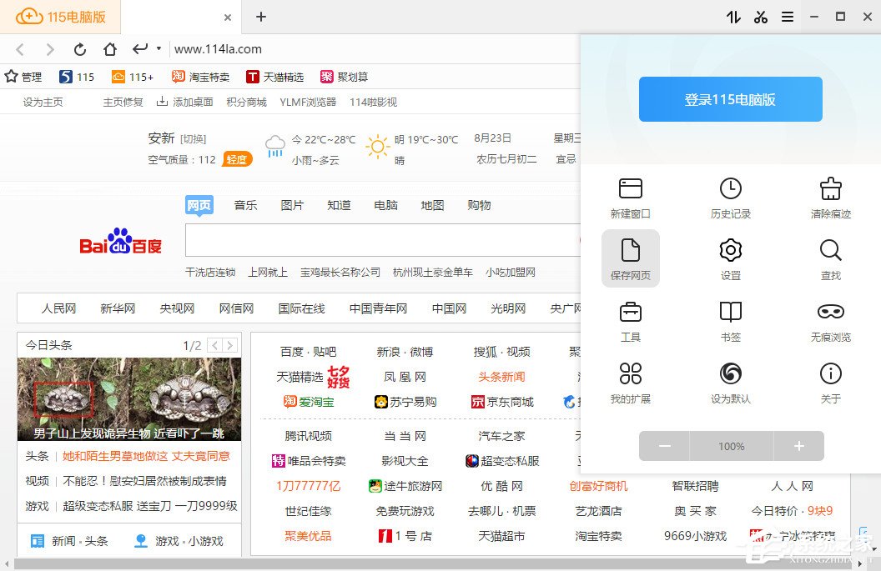Open the 淘宝特卖 bookmark link
The image size is (881, 571).
coord(200,76)
